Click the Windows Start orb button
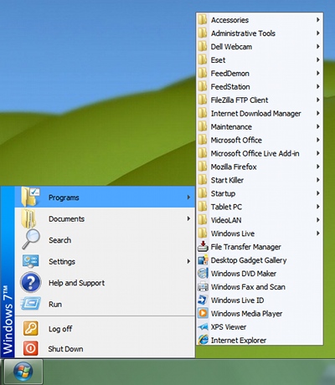 pos(23,372)
